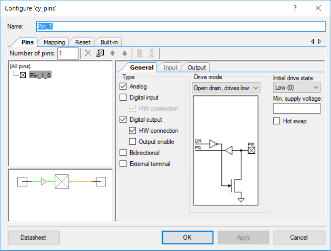Enable the Output enable checkbox
The width and height of the screenshot is (331, 251).
132,142
